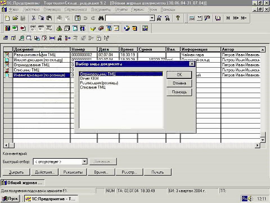Click the Общий журнал window tab
270x203 pixels.
tap(22, 183)
